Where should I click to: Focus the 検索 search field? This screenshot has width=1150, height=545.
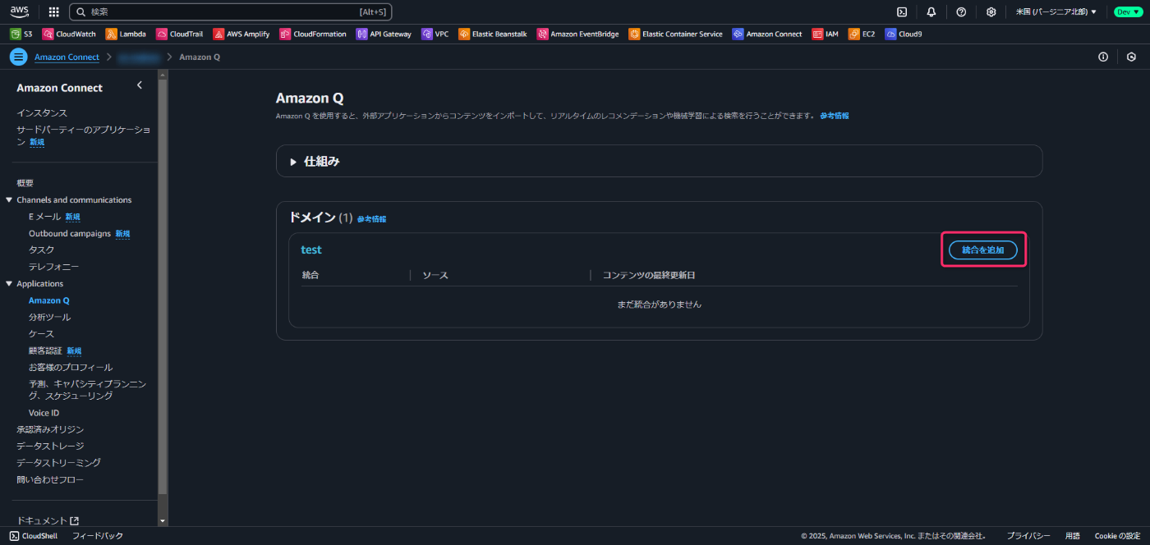coord(231,12)
